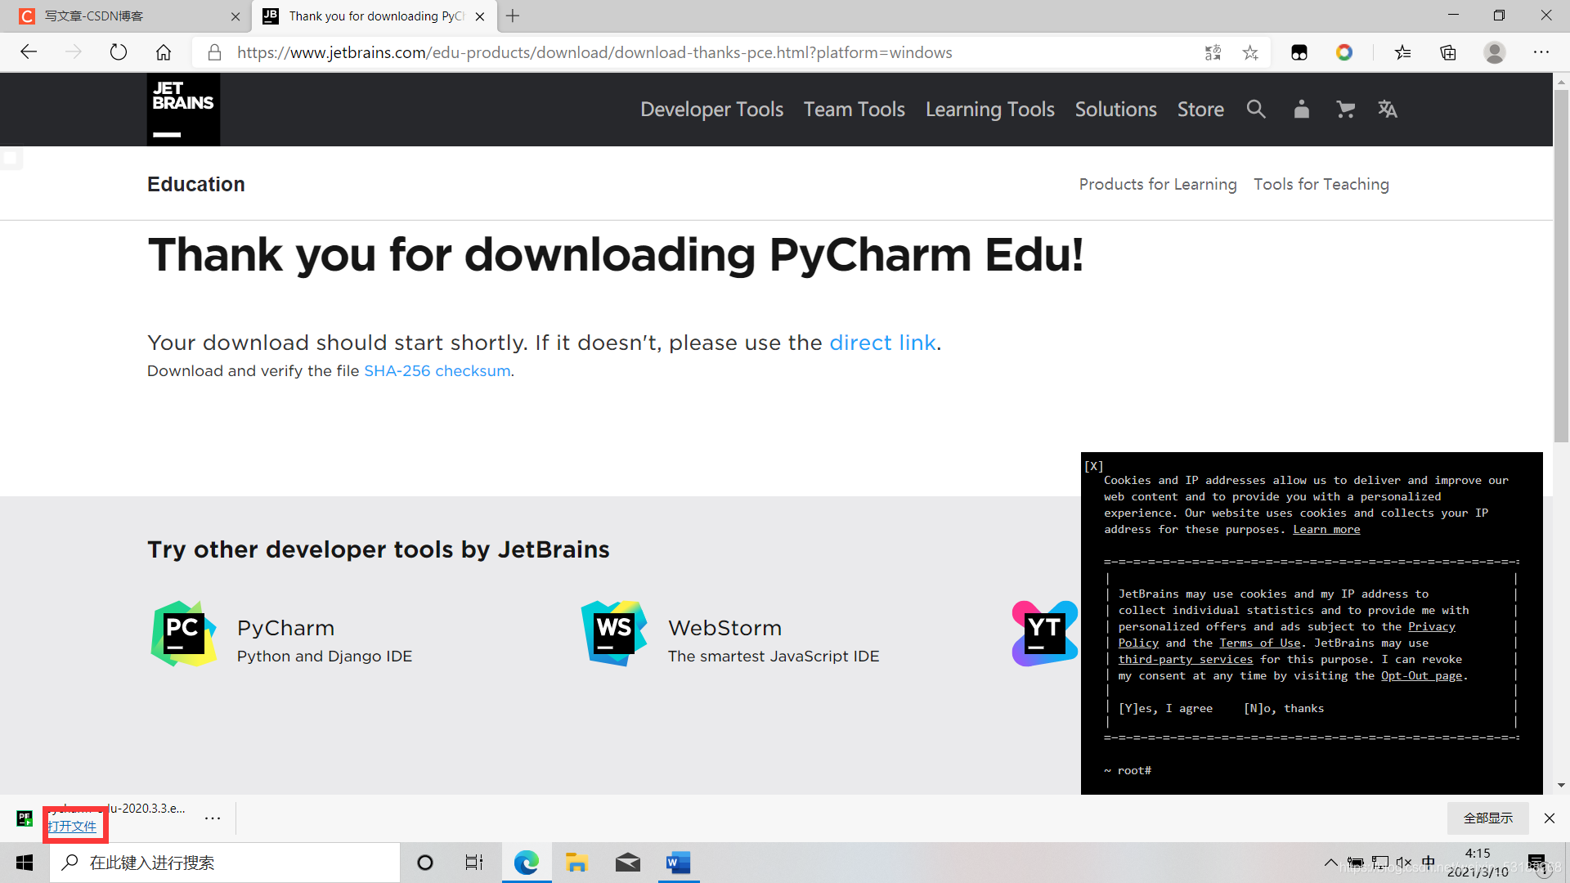Close the PyCharm download tab
Viewport: 1570px width, 883px height.
point(480,16)
